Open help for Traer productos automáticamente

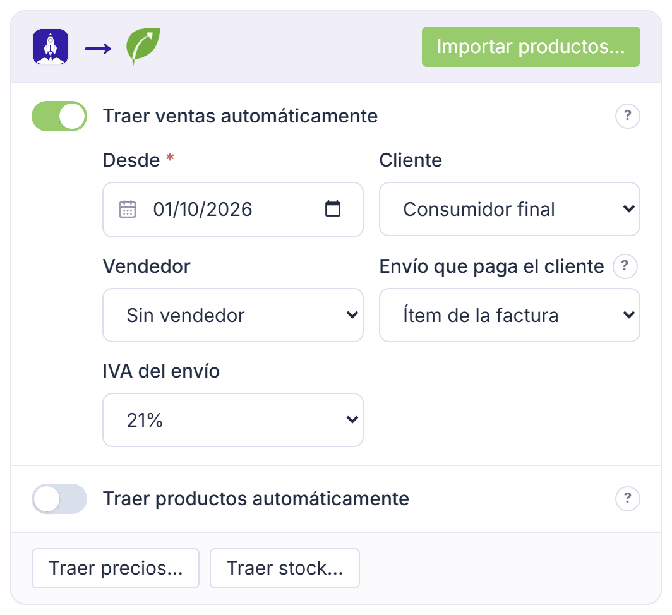point(627,498)
